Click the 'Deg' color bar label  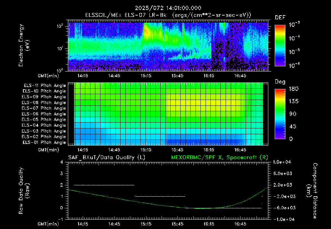point(280,82)
